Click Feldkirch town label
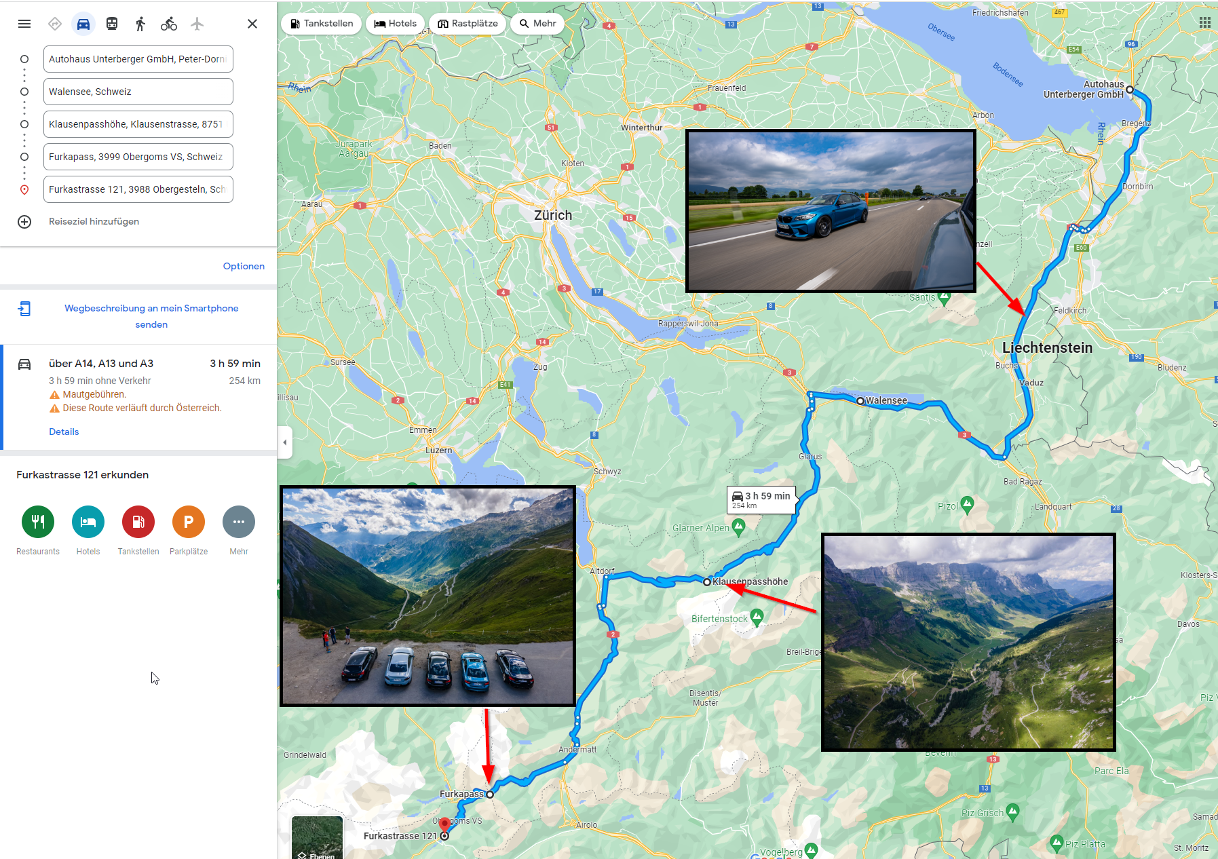The image size is (1218, 859). [x=1070, y=311]
